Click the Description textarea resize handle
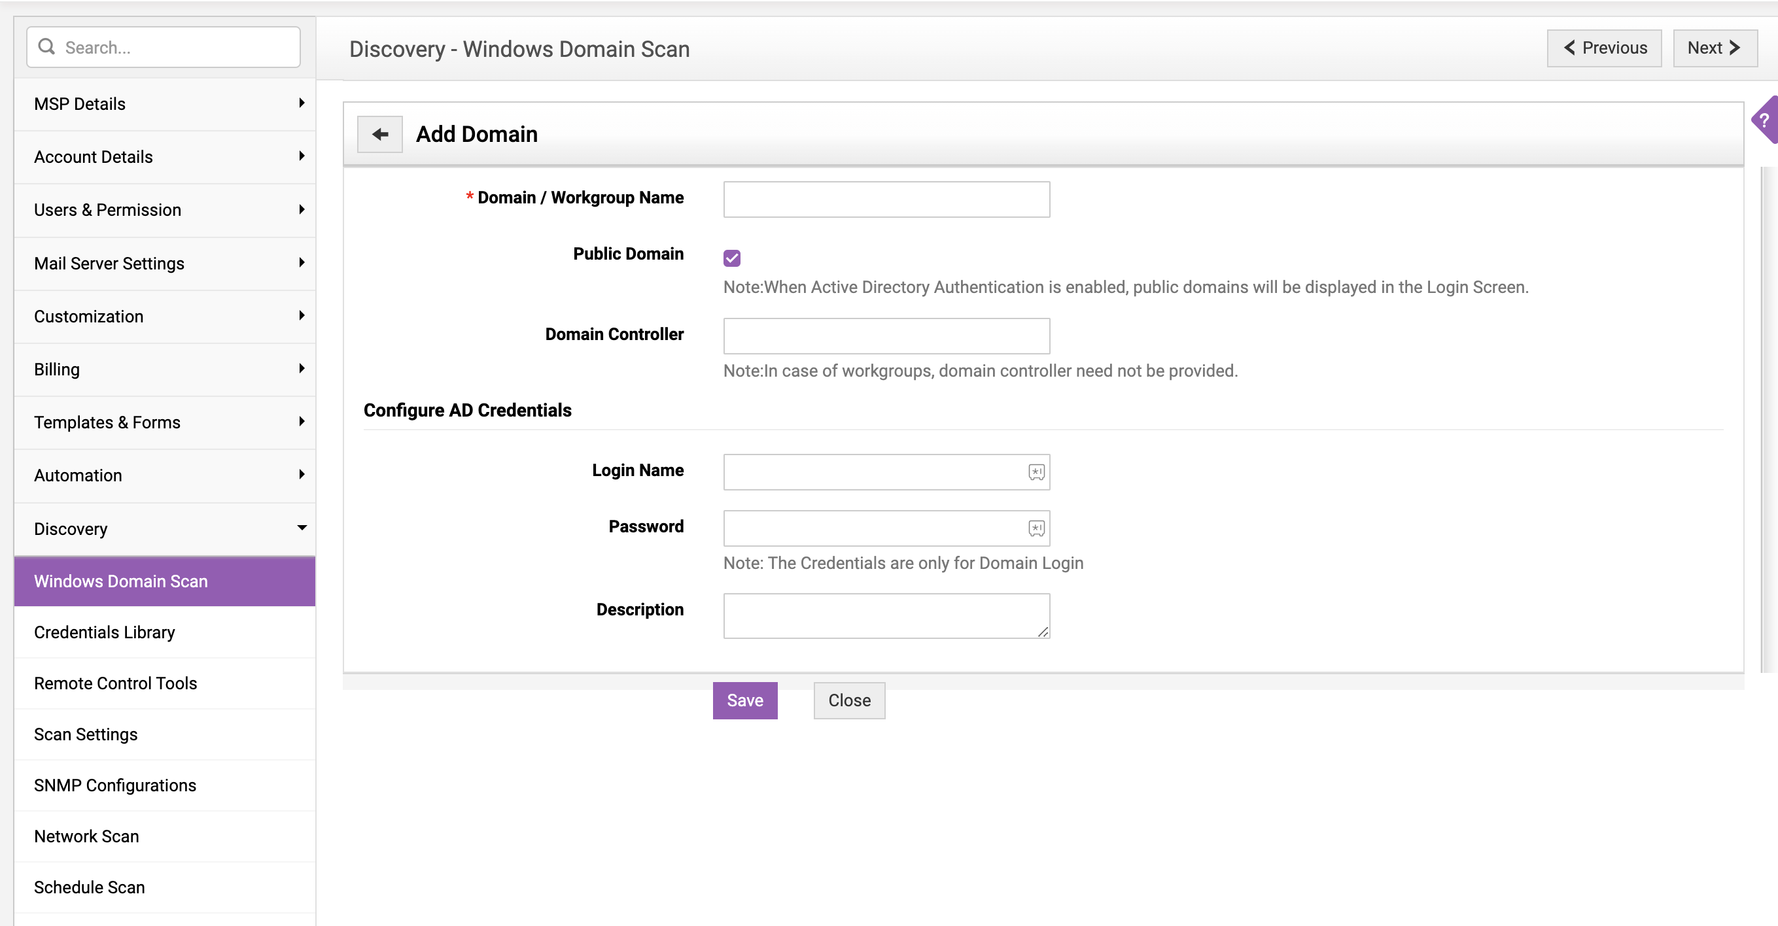1778x926 pixels. 1043,632
